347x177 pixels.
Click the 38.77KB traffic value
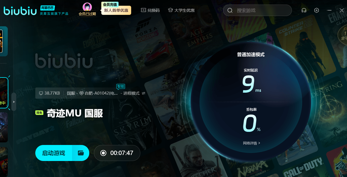coord(52,93)
